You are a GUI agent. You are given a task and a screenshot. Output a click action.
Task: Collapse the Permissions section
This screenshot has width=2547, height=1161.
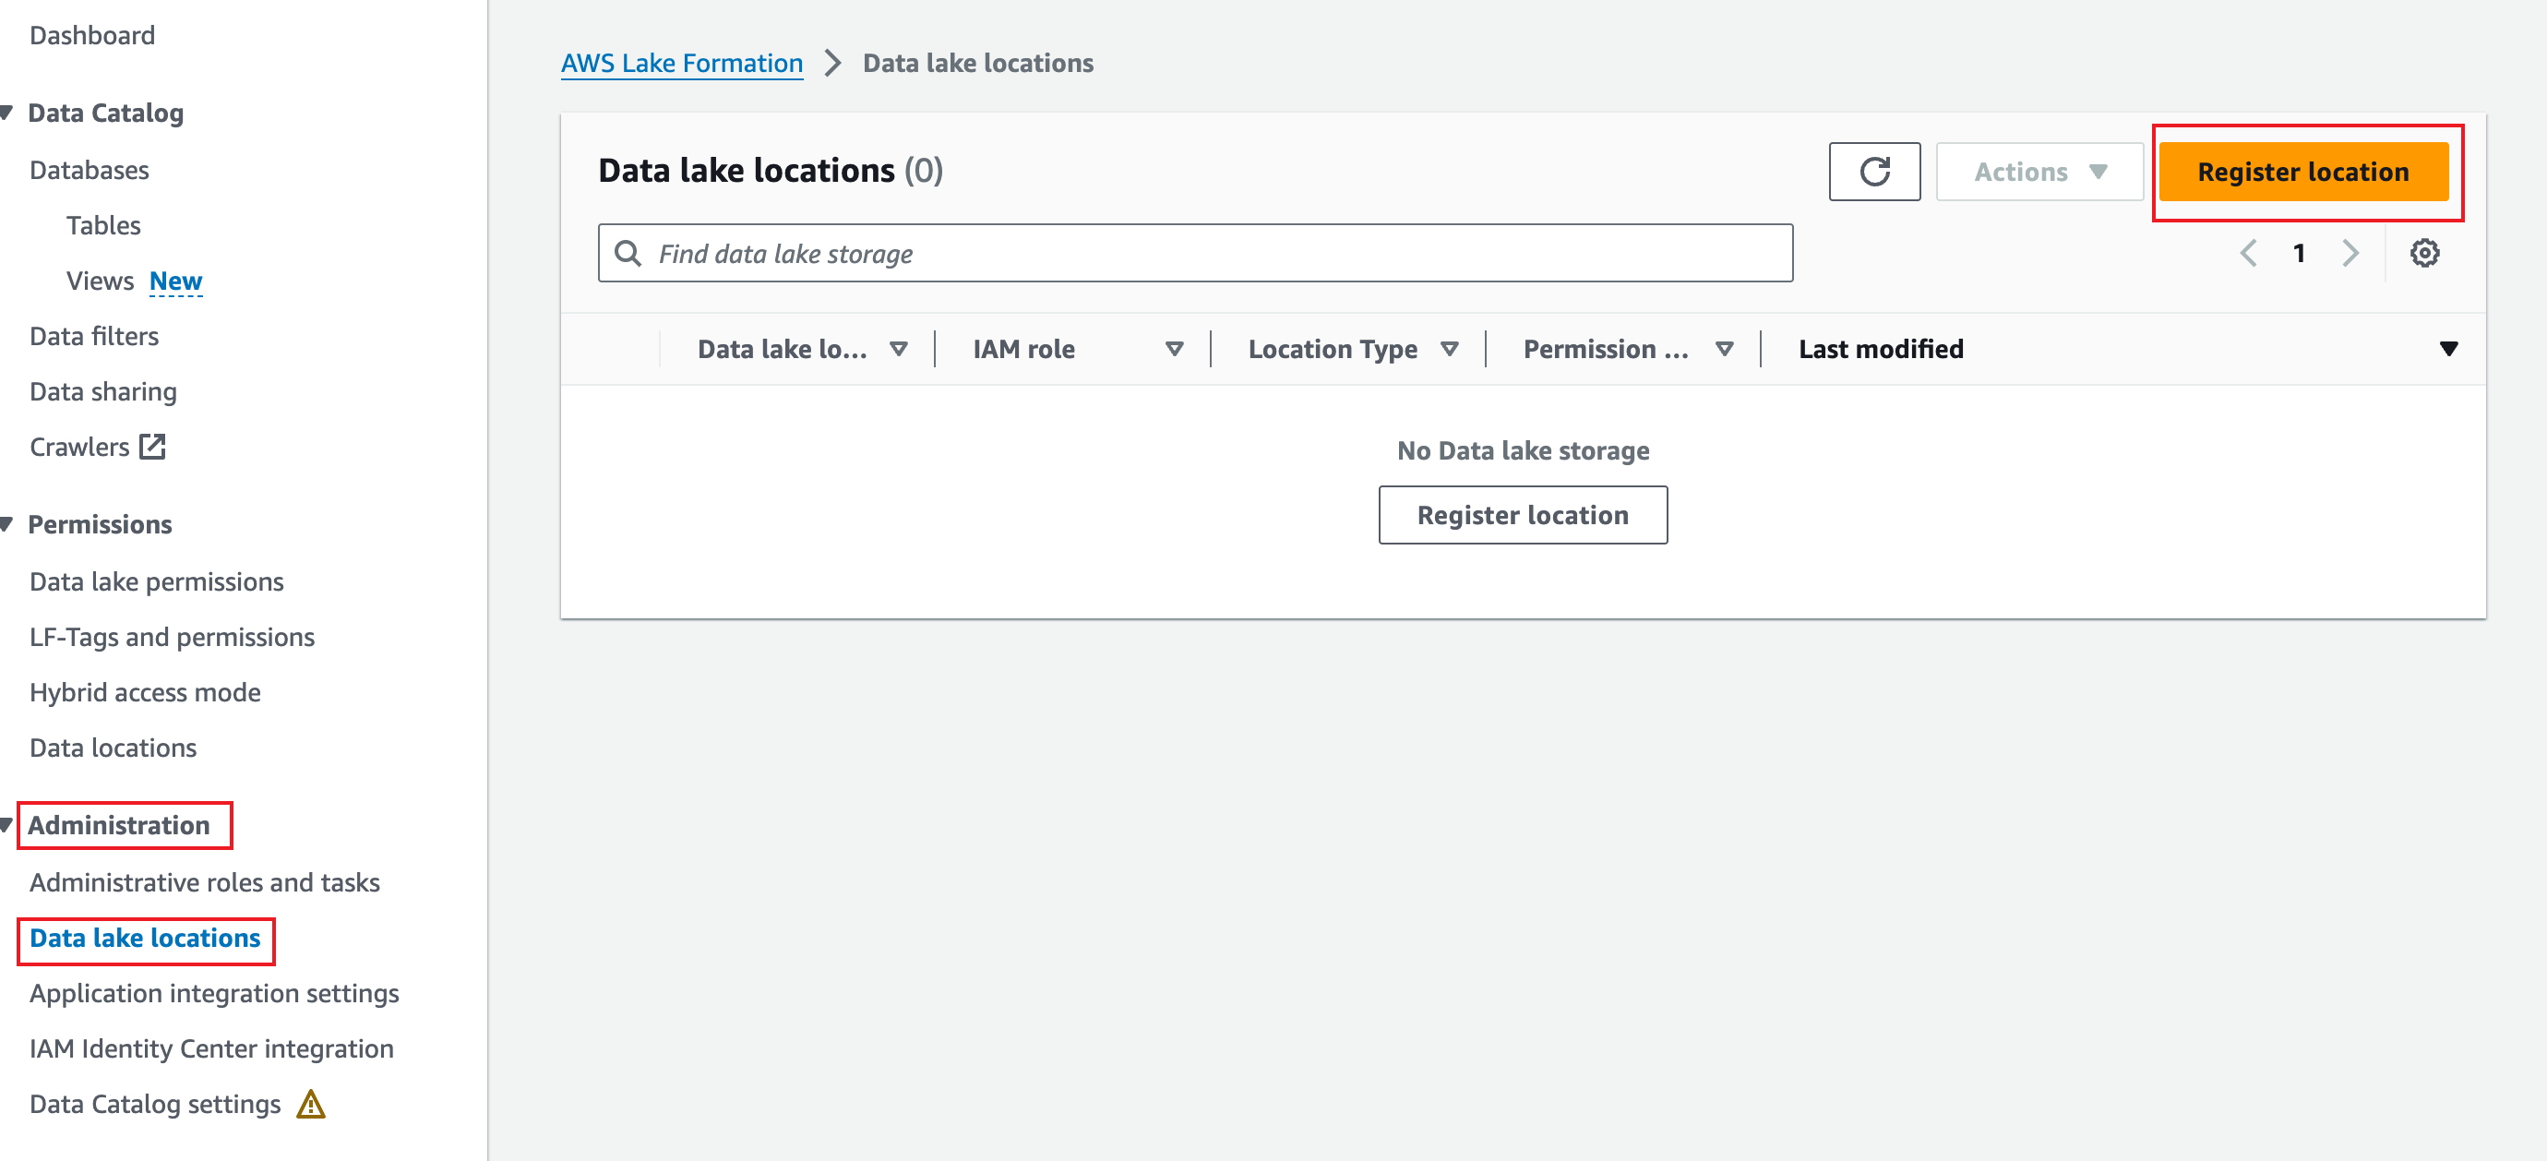click(6, 524)
